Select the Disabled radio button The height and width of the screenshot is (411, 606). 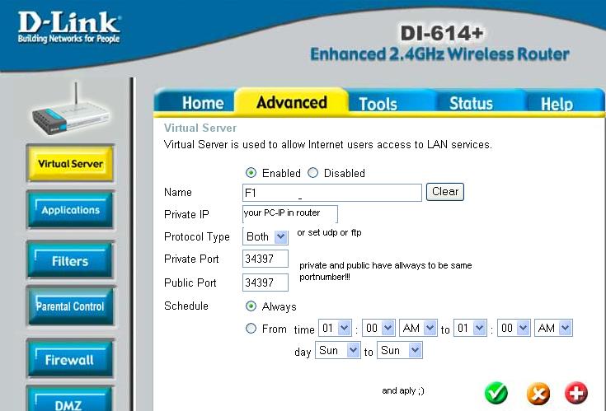tap(312, 173)
